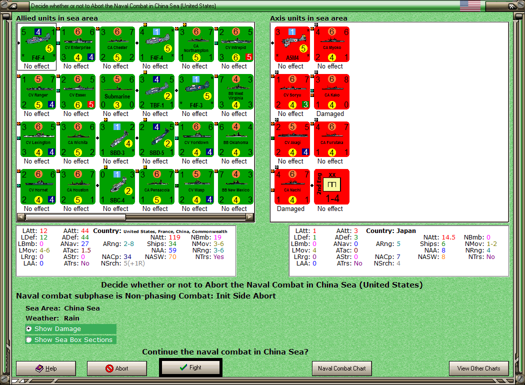Choose the SBC-4 aircraft unit
Image resolution: width=525 pixels, height=385 pixels.
tap(117, 187)
